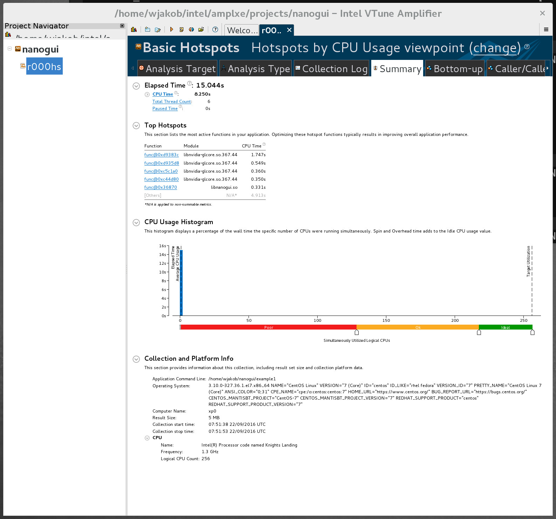The width and height of the screenshot is (556, 519).
Task: Click the Poor/Ok threshold slider handle
Action: 357,332
